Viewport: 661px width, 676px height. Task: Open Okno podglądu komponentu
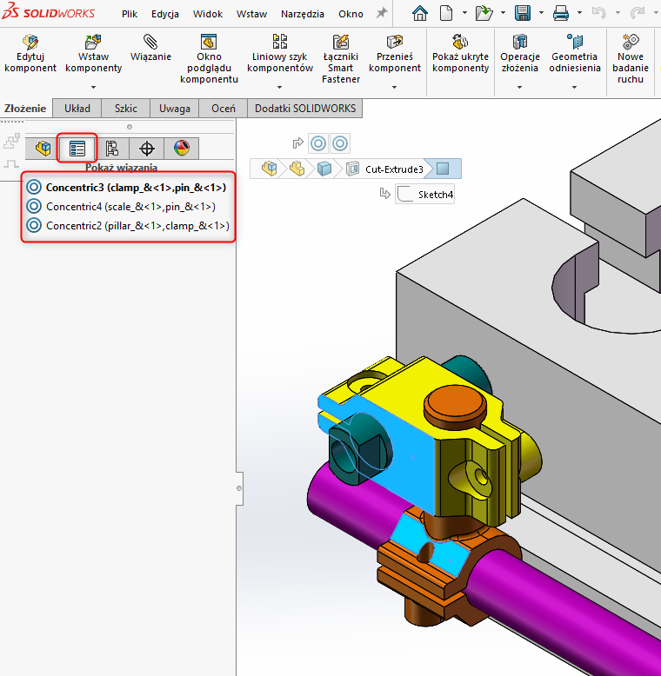pyautogui.click(x=209, y=58)
